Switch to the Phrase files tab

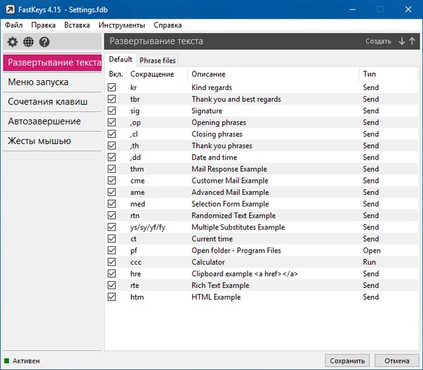(157, 60)
